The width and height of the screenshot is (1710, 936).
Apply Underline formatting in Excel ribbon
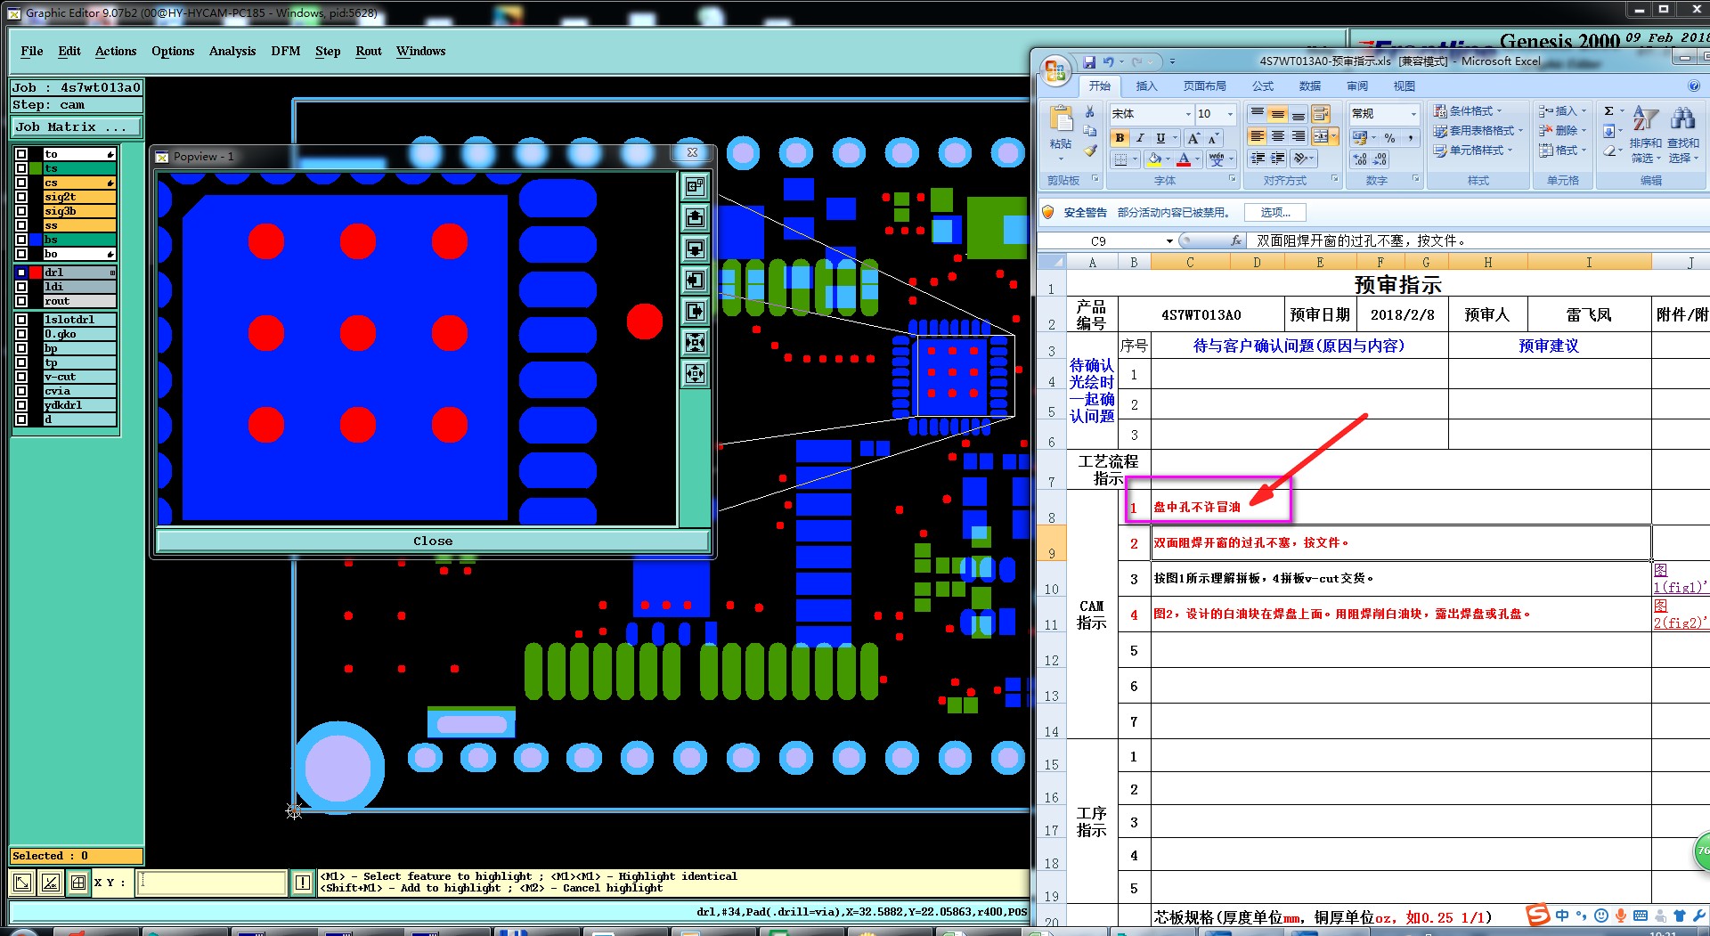[1160, 138]
